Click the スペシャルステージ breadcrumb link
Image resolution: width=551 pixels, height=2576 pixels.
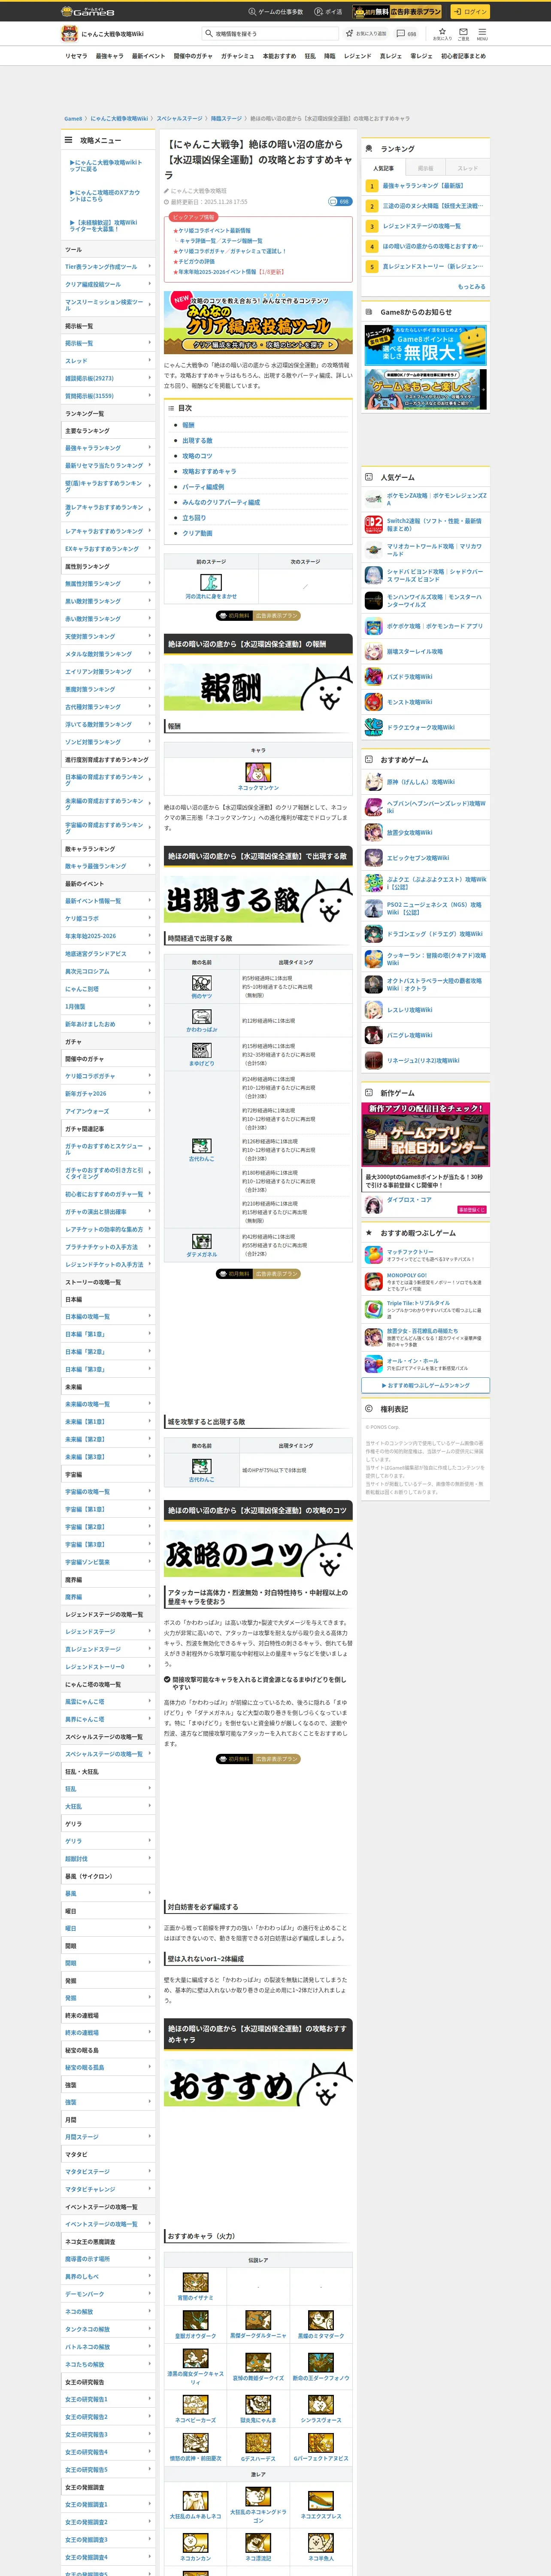pos(179,119)
